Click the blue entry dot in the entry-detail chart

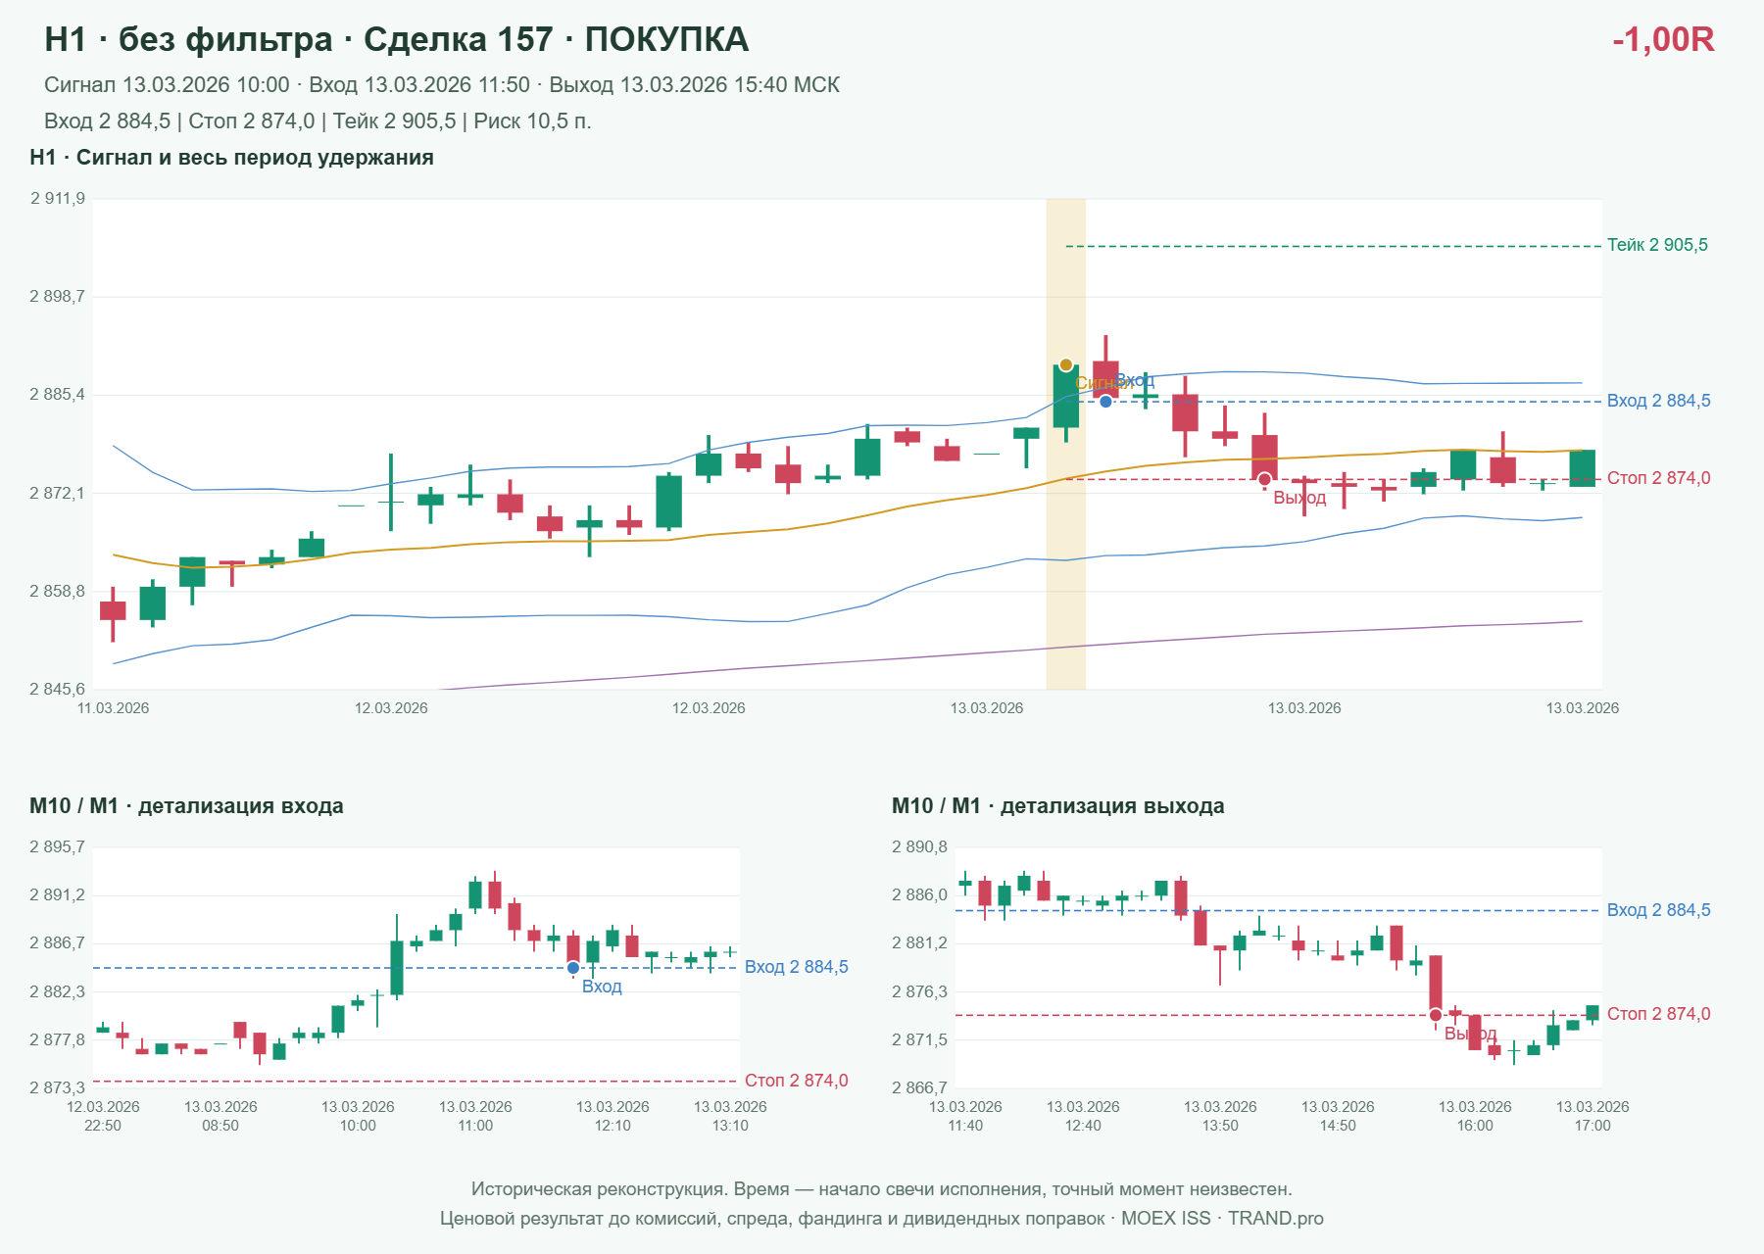click(x=573, y=968)
